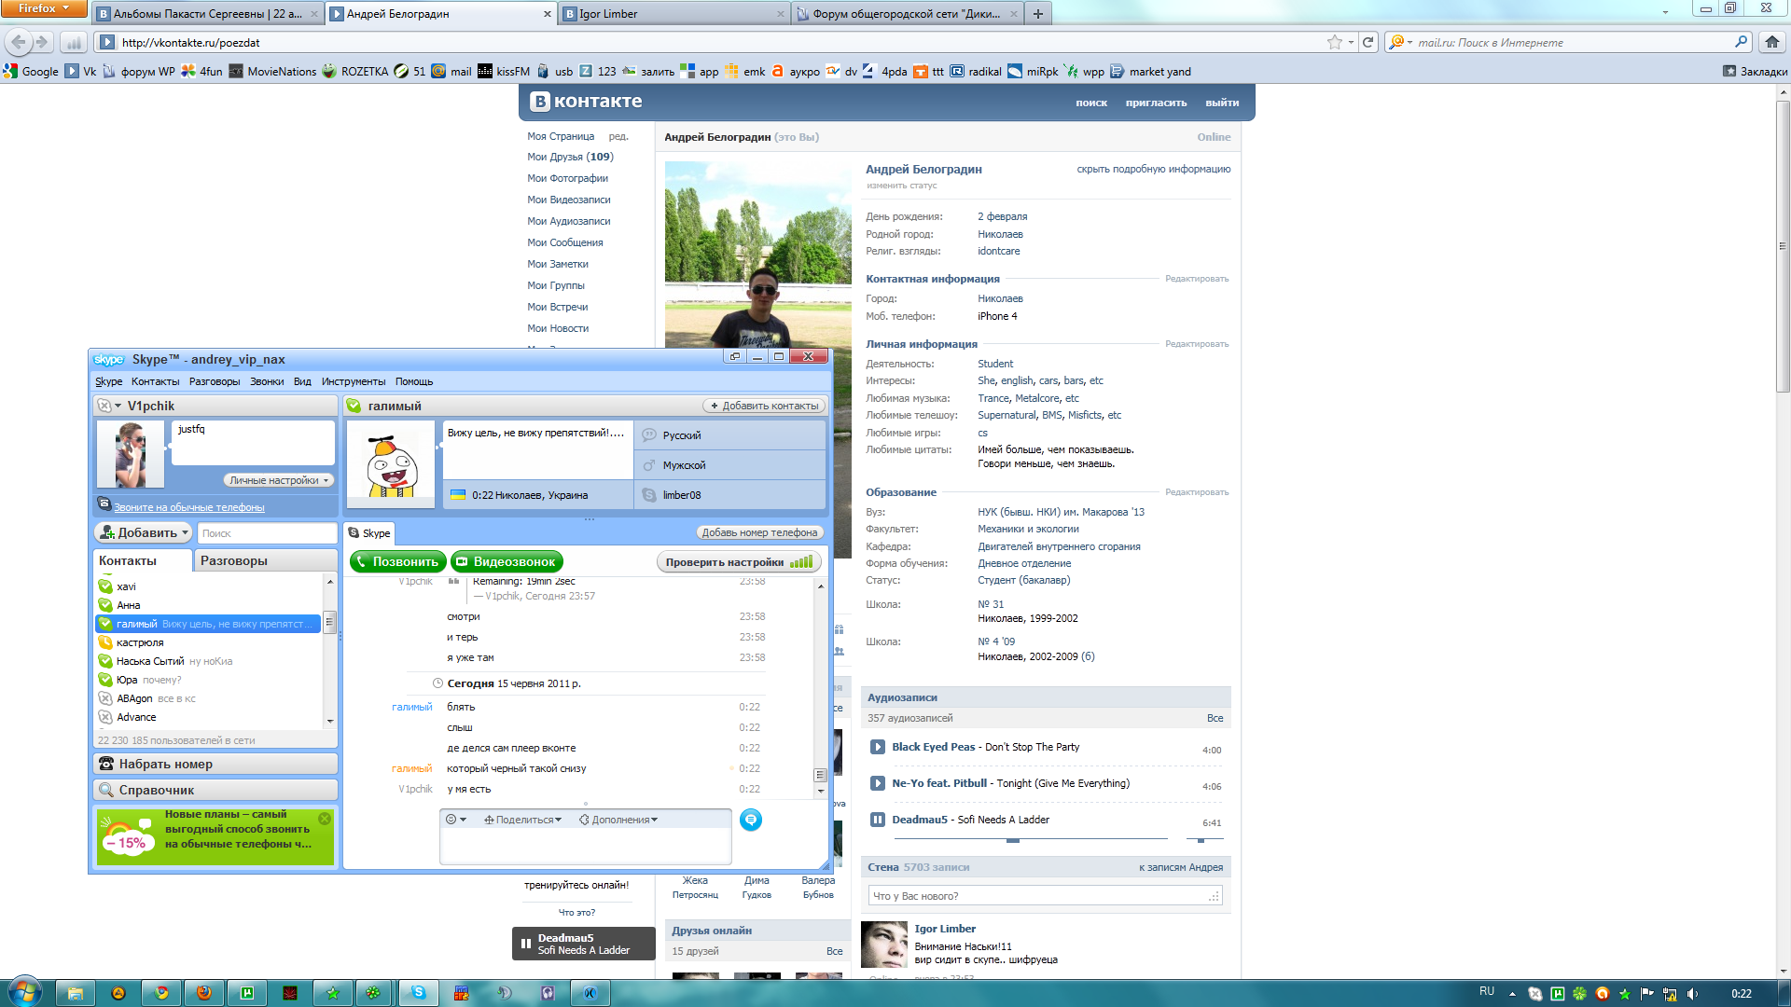Select contact xavi in Skype list
Image resolution: width=1791 pixels, height=1007 pixels.
(209, 586)
